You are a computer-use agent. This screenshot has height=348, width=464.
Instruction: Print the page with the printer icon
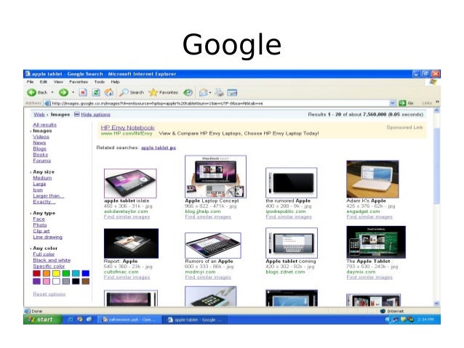click(219, 92)
